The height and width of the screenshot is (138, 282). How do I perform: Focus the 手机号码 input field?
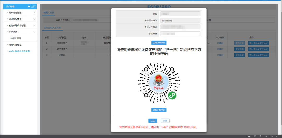tap(180, 34)
